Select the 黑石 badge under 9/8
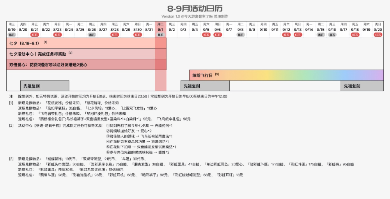 (241, 35)
